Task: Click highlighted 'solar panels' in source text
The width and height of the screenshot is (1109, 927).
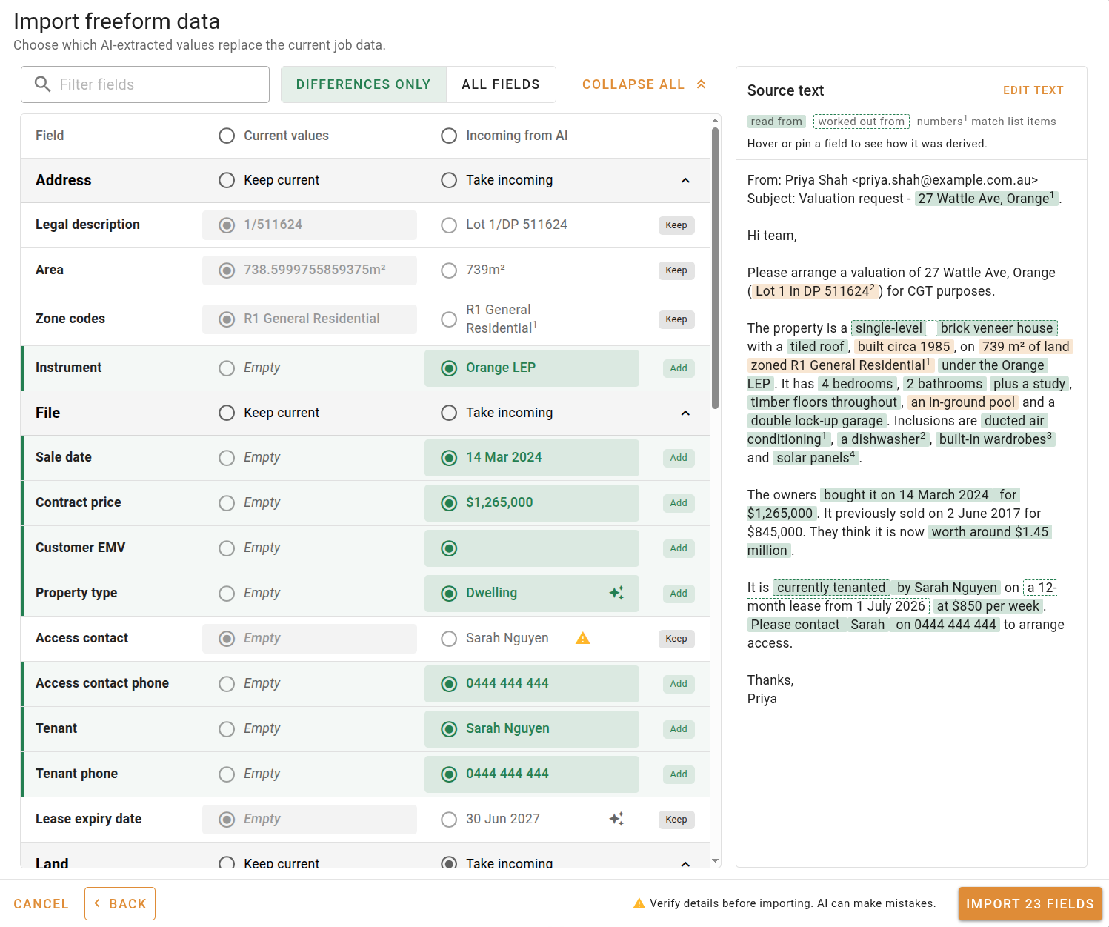Action: click(816, 458)
